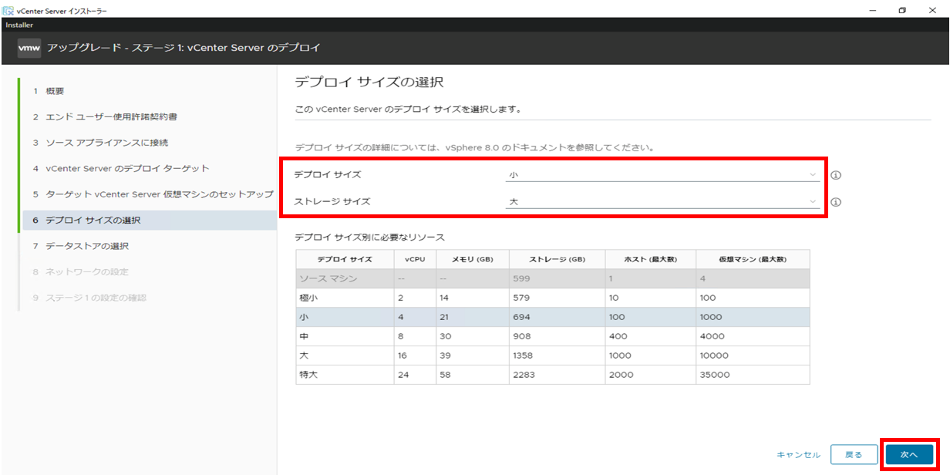Screen dimensions: 950x475
Task: Click the ソース マシン row label
Action: [x=328, y=278]
